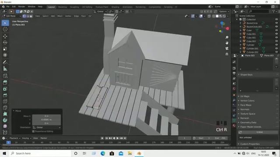Toggle X-ray view

click(209, 16)
